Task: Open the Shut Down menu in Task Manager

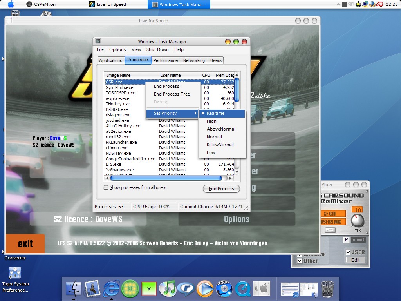Action: [x=157, y=49]
